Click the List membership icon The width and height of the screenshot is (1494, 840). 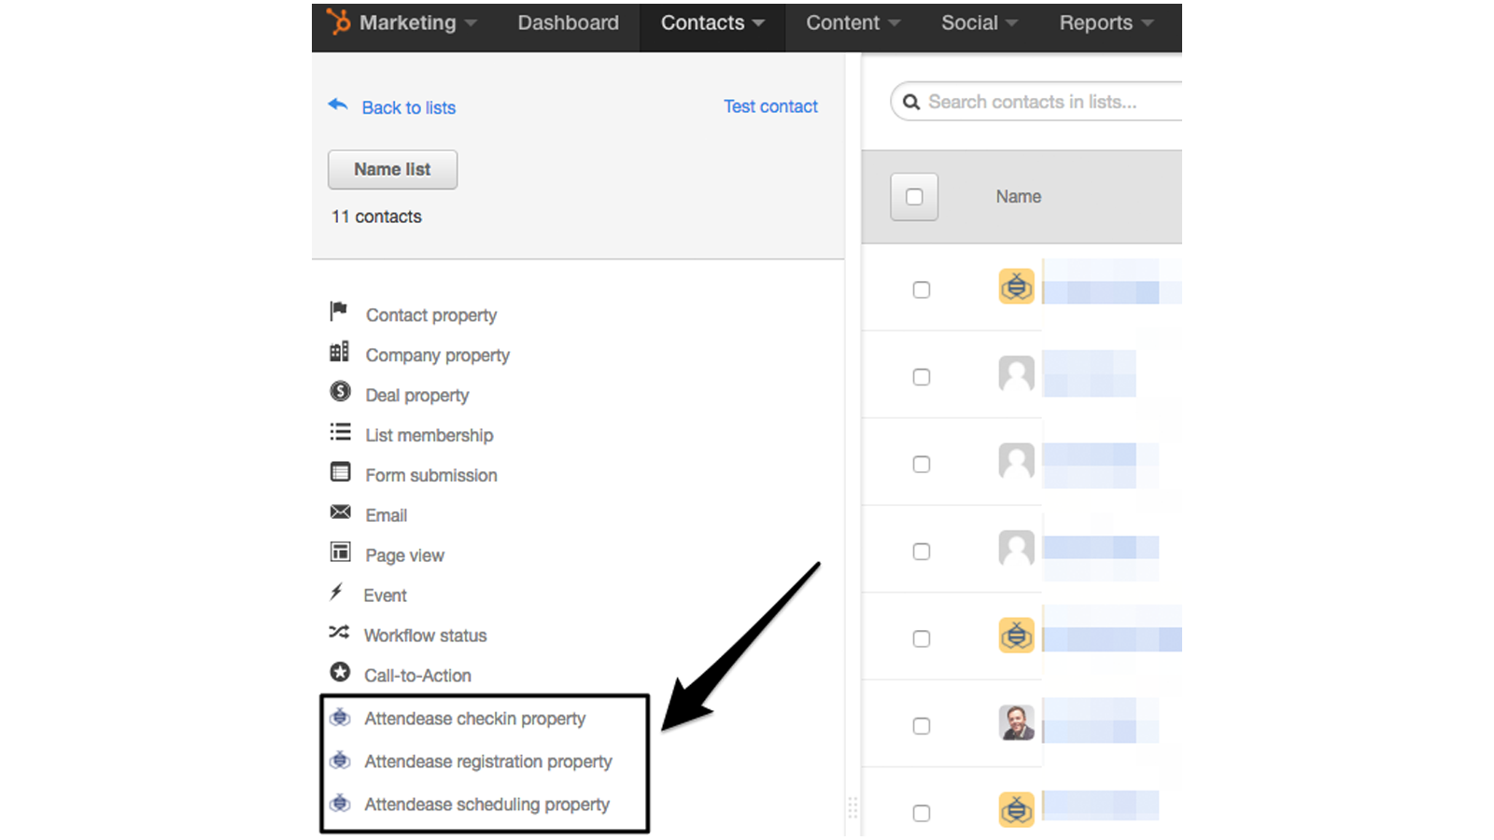pos(340,431)
